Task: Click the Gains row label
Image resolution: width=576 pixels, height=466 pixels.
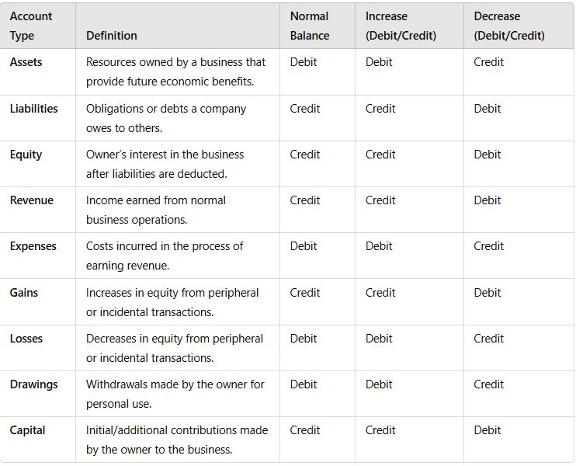Action: (x=24, y=293)
